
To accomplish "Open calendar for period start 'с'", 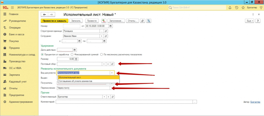I will pos(80,41).
